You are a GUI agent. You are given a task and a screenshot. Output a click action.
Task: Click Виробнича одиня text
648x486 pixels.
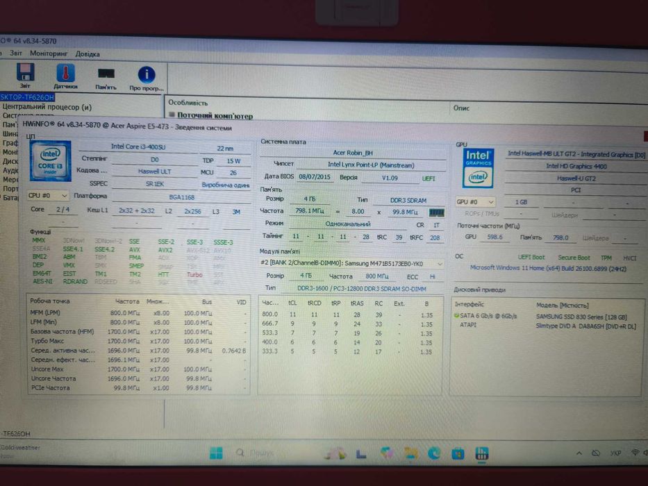pyautogui.click(x=225, y=185)
